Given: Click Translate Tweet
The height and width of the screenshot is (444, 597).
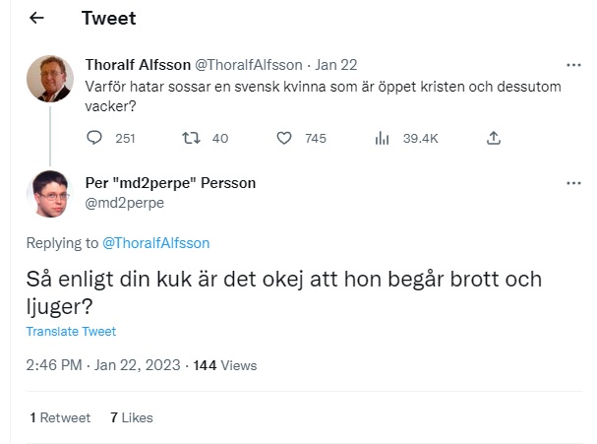Looking at the screenshot, I should click(x=71, y=332).
